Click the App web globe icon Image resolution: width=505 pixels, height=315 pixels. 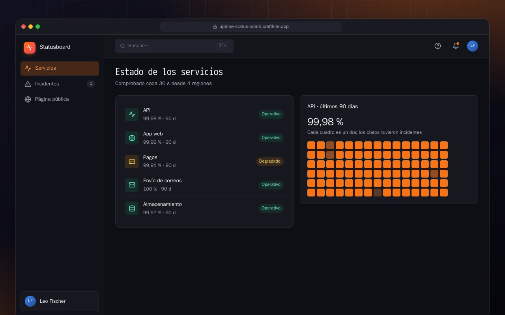pos(132,138)
